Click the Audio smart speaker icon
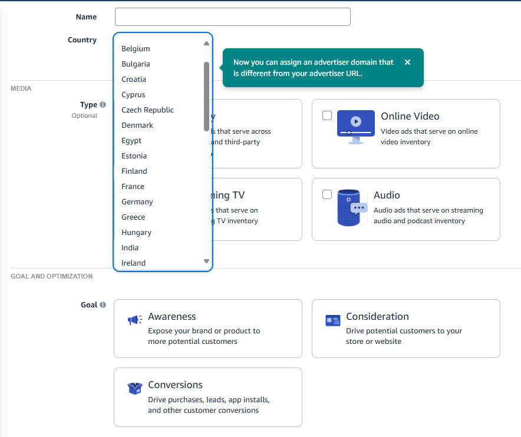 [352, 208]
